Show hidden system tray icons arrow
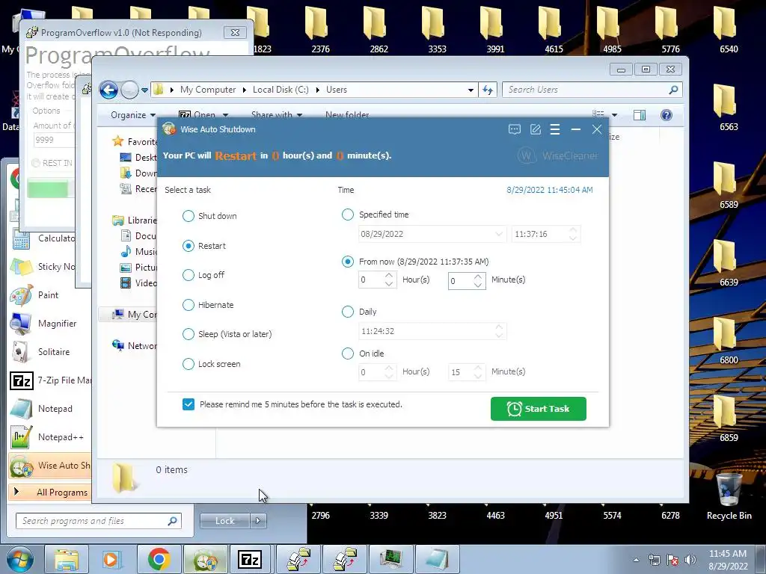Screen dimensions: 766x574 [x=636, y=560]
